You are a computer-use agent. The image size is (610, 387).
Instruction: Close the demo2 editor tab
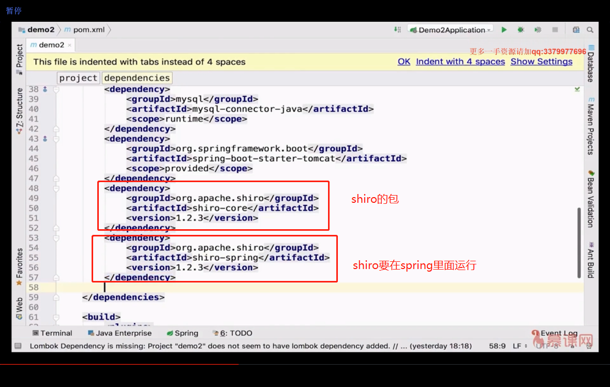pos(70,45)
